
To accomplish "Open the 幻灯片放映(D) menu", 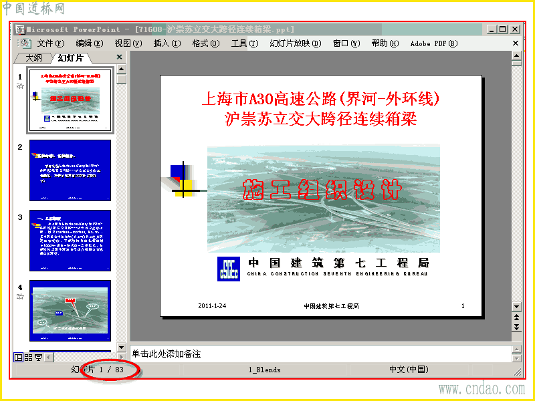I will click(x=296, y=43).
